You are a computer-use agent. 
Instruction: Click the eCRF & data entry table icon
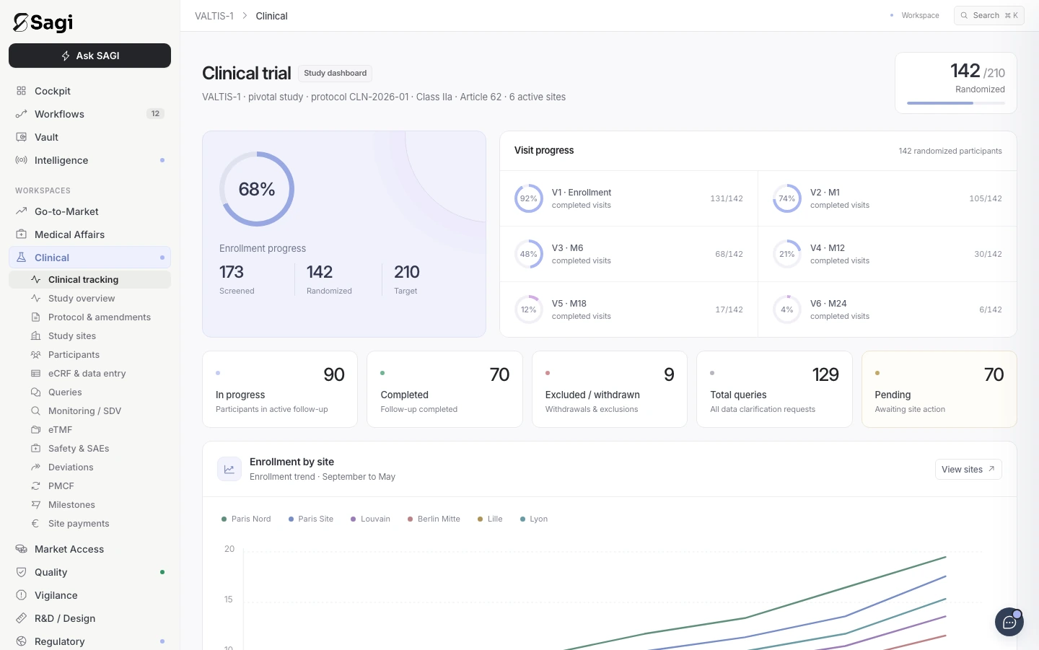coord(35,373)
